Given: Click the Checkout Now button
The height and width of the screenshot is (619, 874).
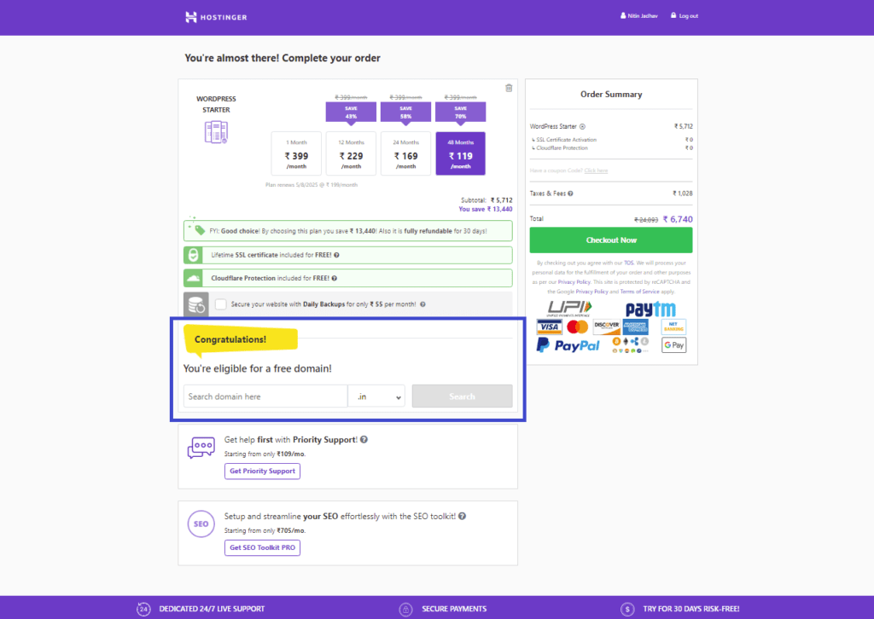Looking at the screenshot, I should 611,240.
